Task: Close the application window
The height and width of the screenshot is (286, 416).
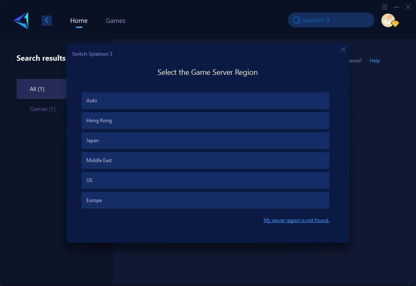Action: coord(408,7)
